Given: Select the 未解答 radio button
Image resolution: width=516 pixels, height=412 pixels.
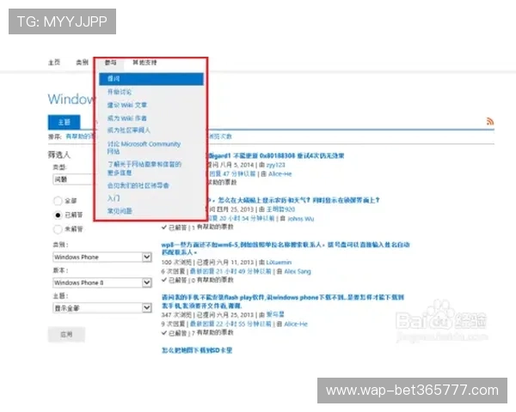Looking at the screenshot, I should [x=58, y=229].
